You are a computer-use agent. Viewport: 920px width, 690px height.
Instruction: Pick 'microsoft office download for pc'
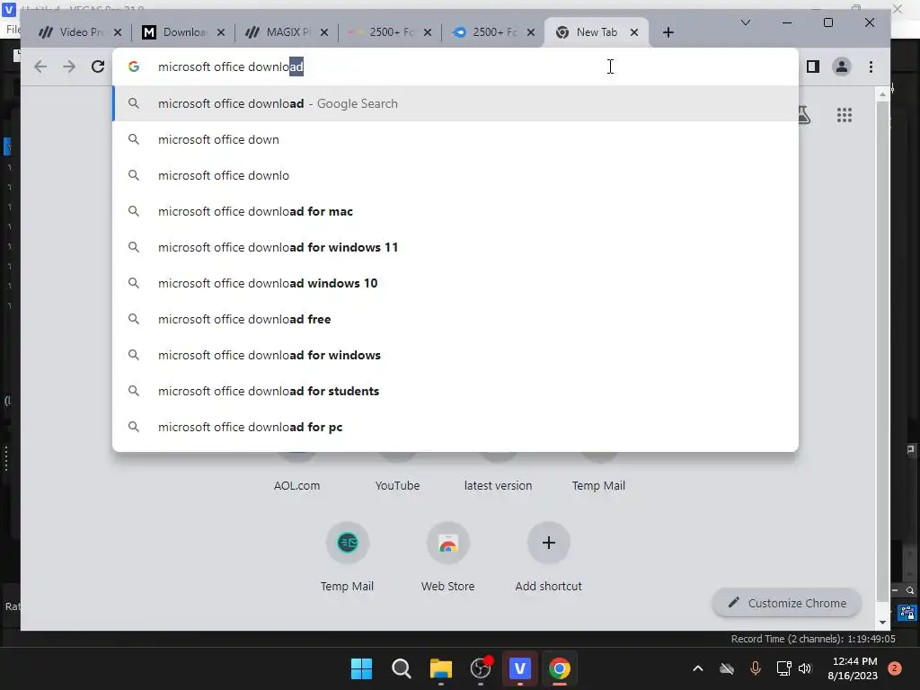(456, 427)
